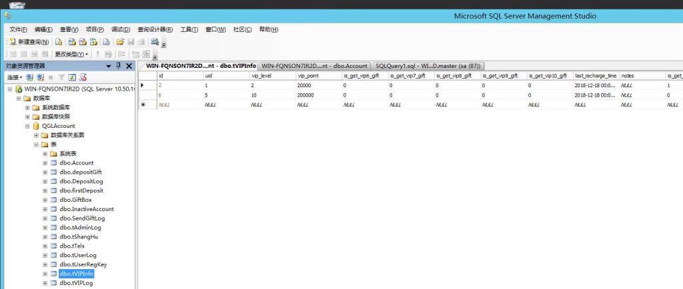The height and width of the screenshot is (289, 683).
Task: Expand the dbo.Account table node
Action: (x=45, y=163)
